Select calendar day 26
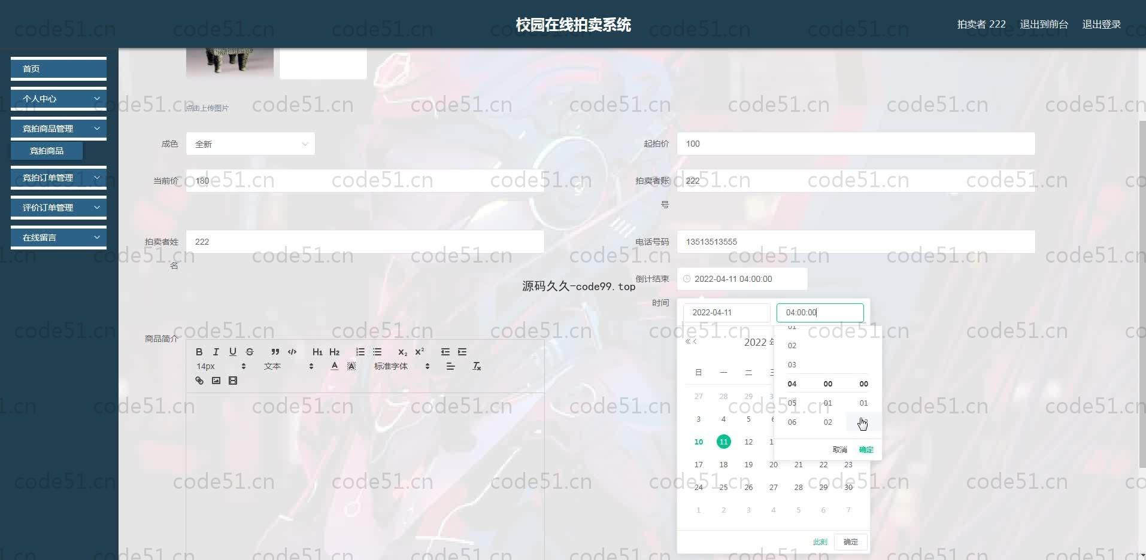 748,488
